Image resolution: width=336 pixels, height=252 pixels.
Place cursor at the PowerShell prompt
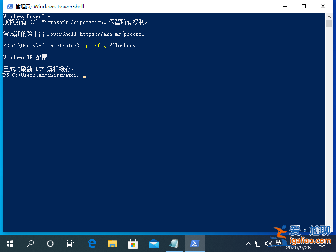84,75
